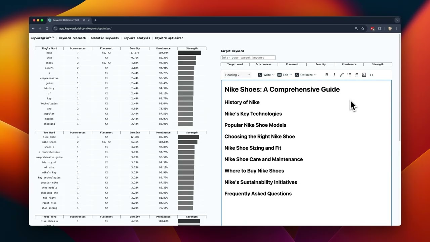430x242 pixels.
Task: Reload the page with the refresh icon
Action: tap(47, 29)
